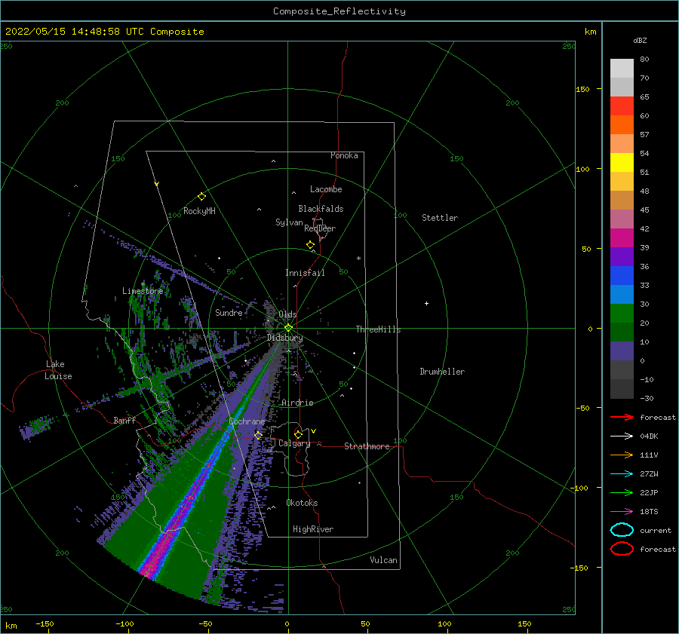Click the Ponoka label
The width and height of the screenshot is (679, 634).
pyautogui.click(x=344, y=155)
